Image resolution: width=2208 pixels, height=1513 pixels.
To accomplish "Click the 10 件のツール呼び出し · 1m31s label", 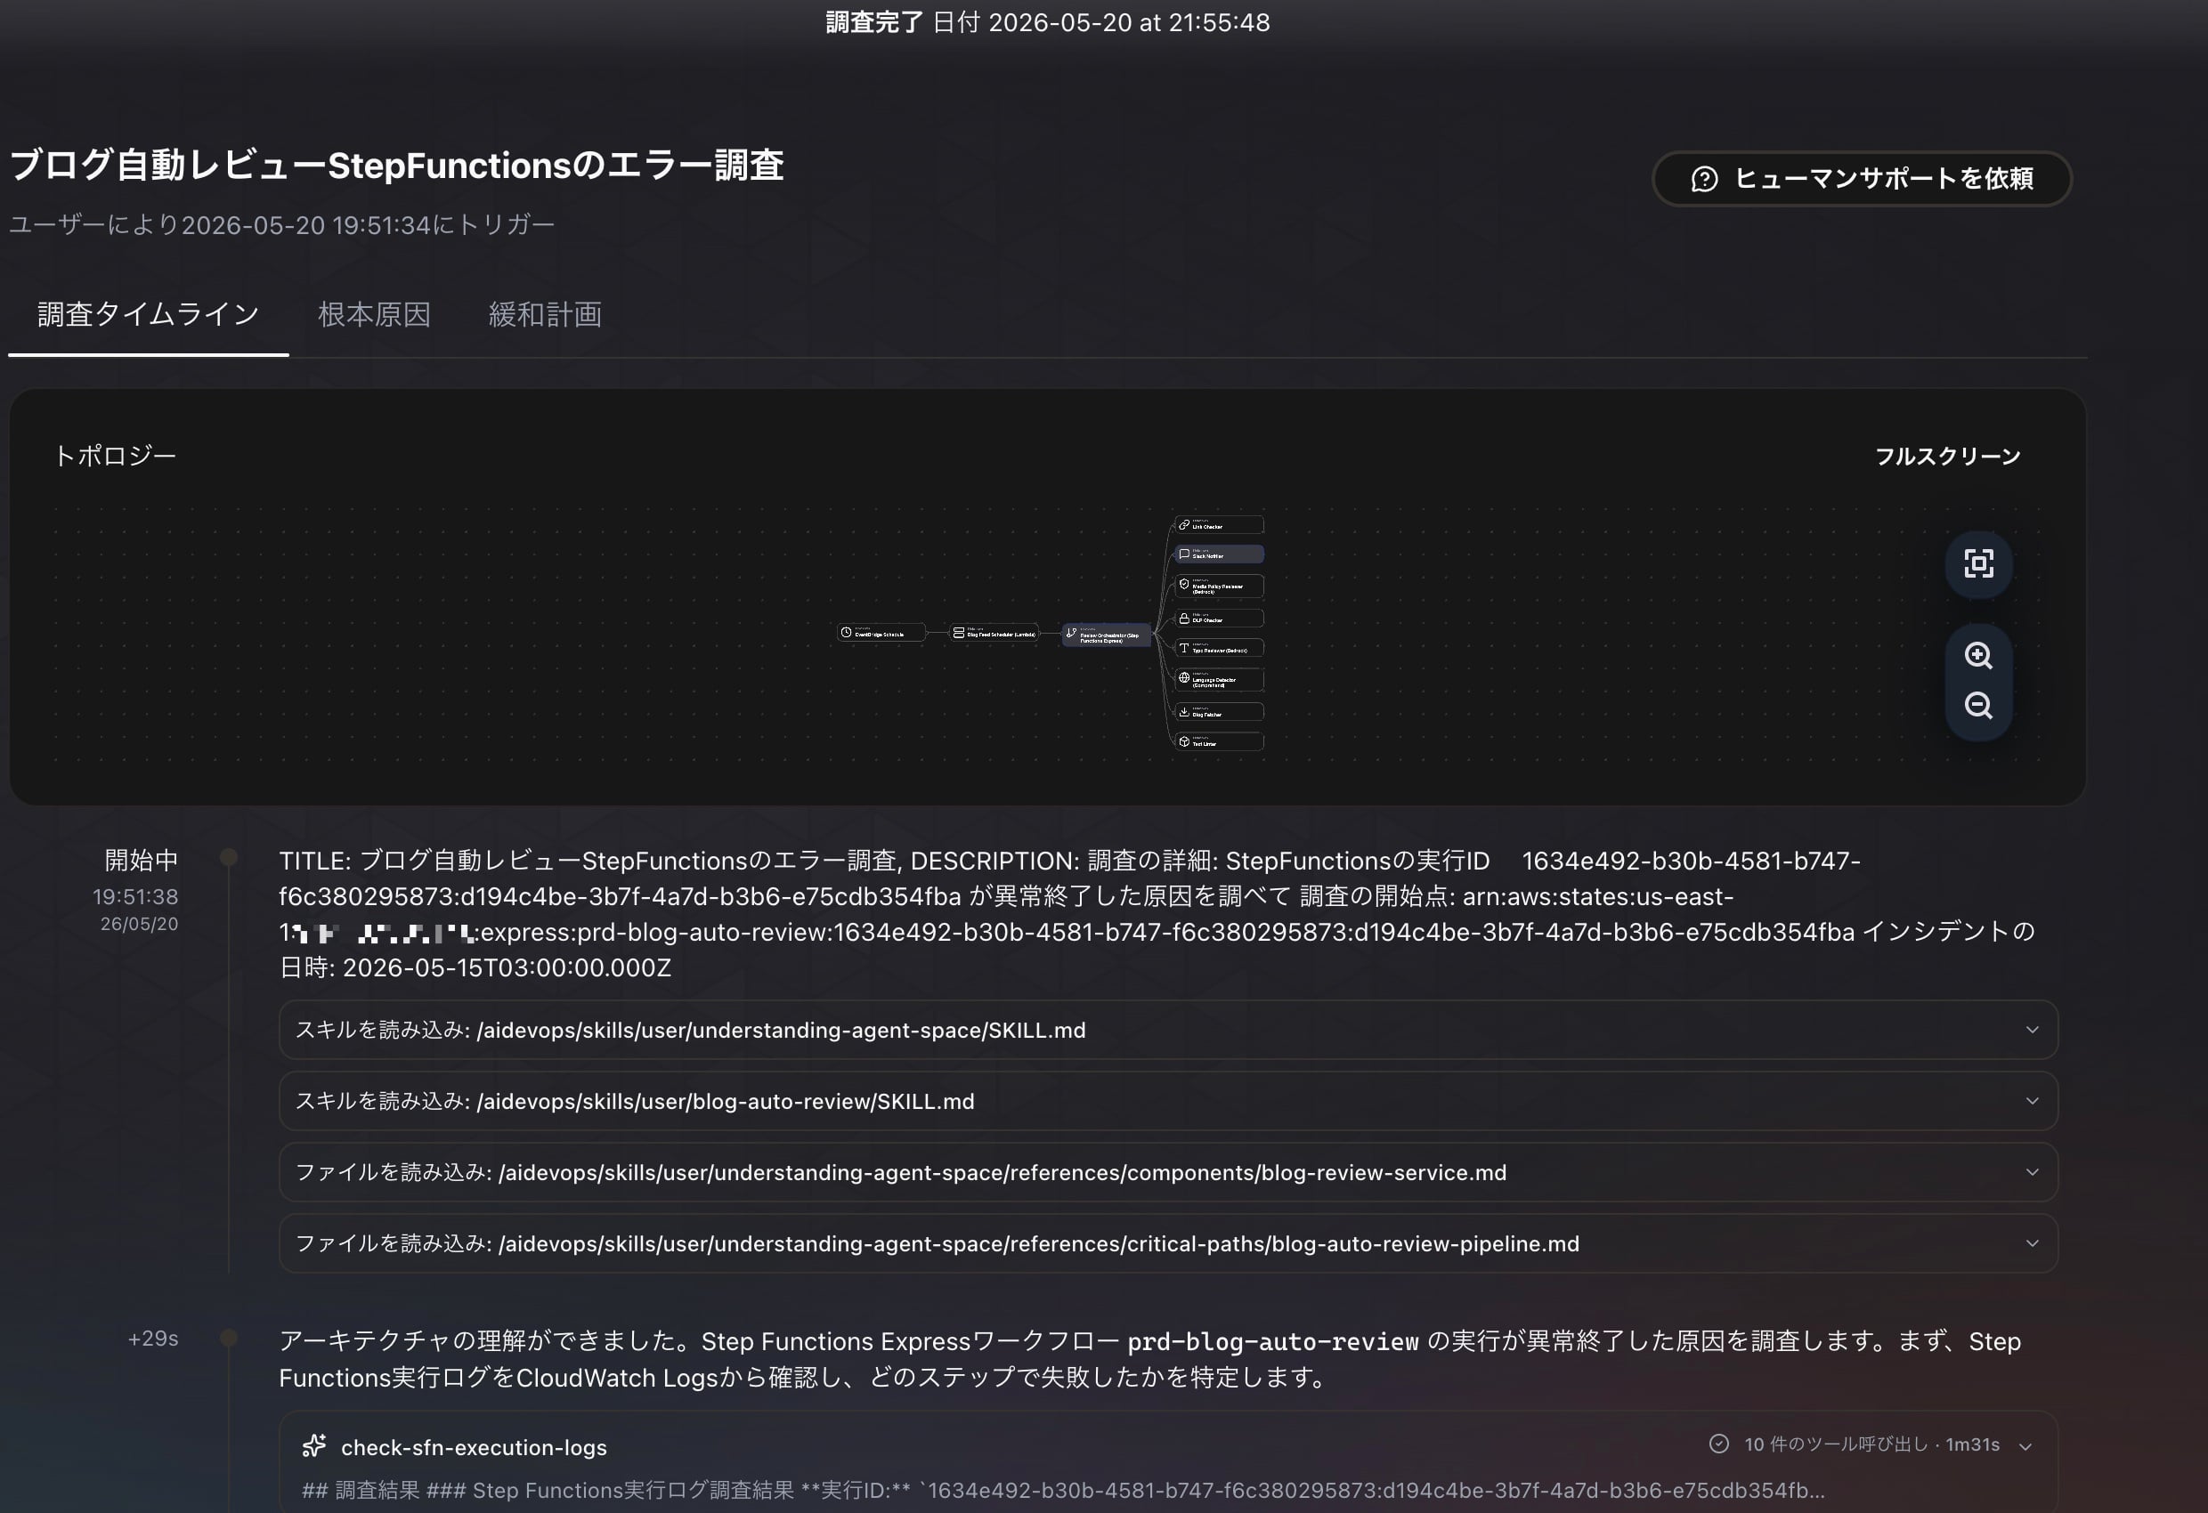I will [1871, 1444].
